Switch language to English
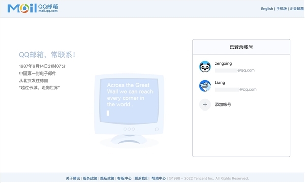The image size is (305, 183). 267,9
